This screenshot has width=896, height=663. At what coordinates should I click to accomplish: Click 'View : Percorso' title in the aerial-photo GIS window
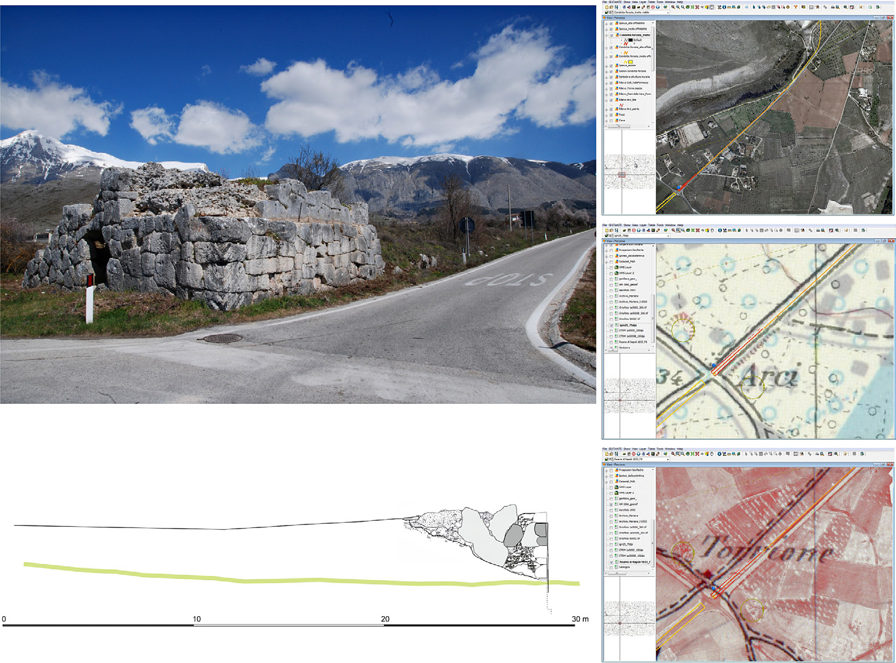point(614,18)
